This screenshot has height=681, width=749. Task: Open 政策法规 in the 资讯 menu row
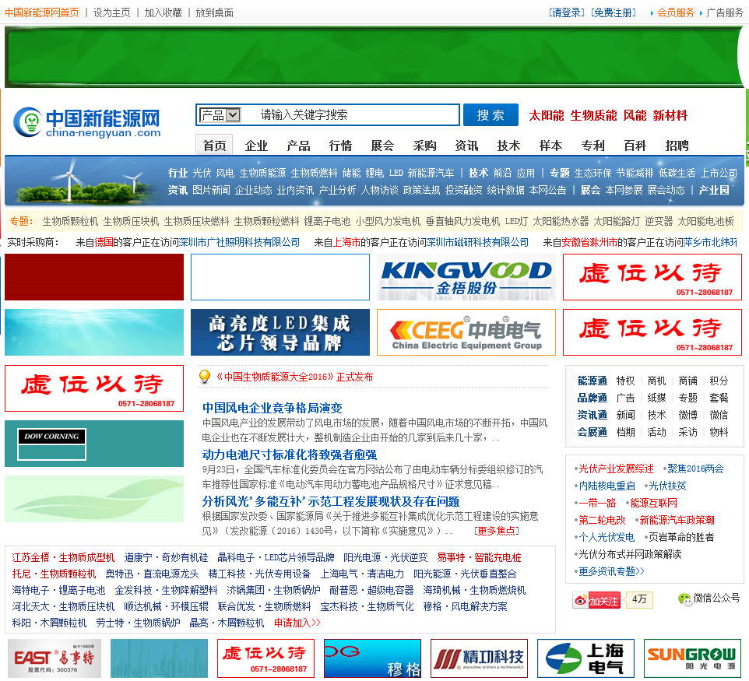(x=421, y=190)
